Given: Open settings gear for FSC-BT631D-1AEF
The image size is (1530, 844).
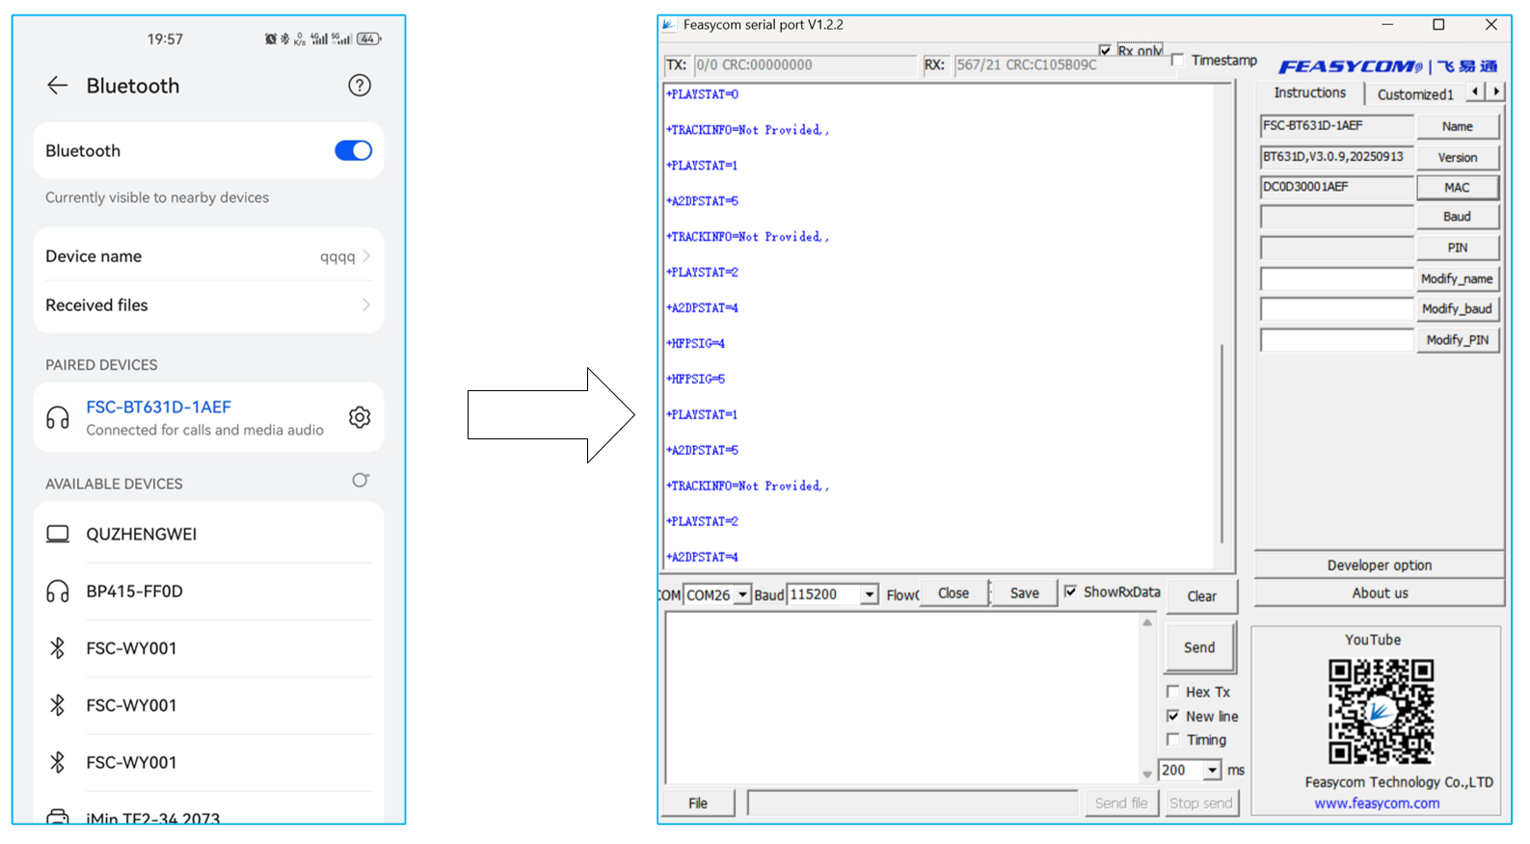Looking at the screenshot, I should click(360, 417).
